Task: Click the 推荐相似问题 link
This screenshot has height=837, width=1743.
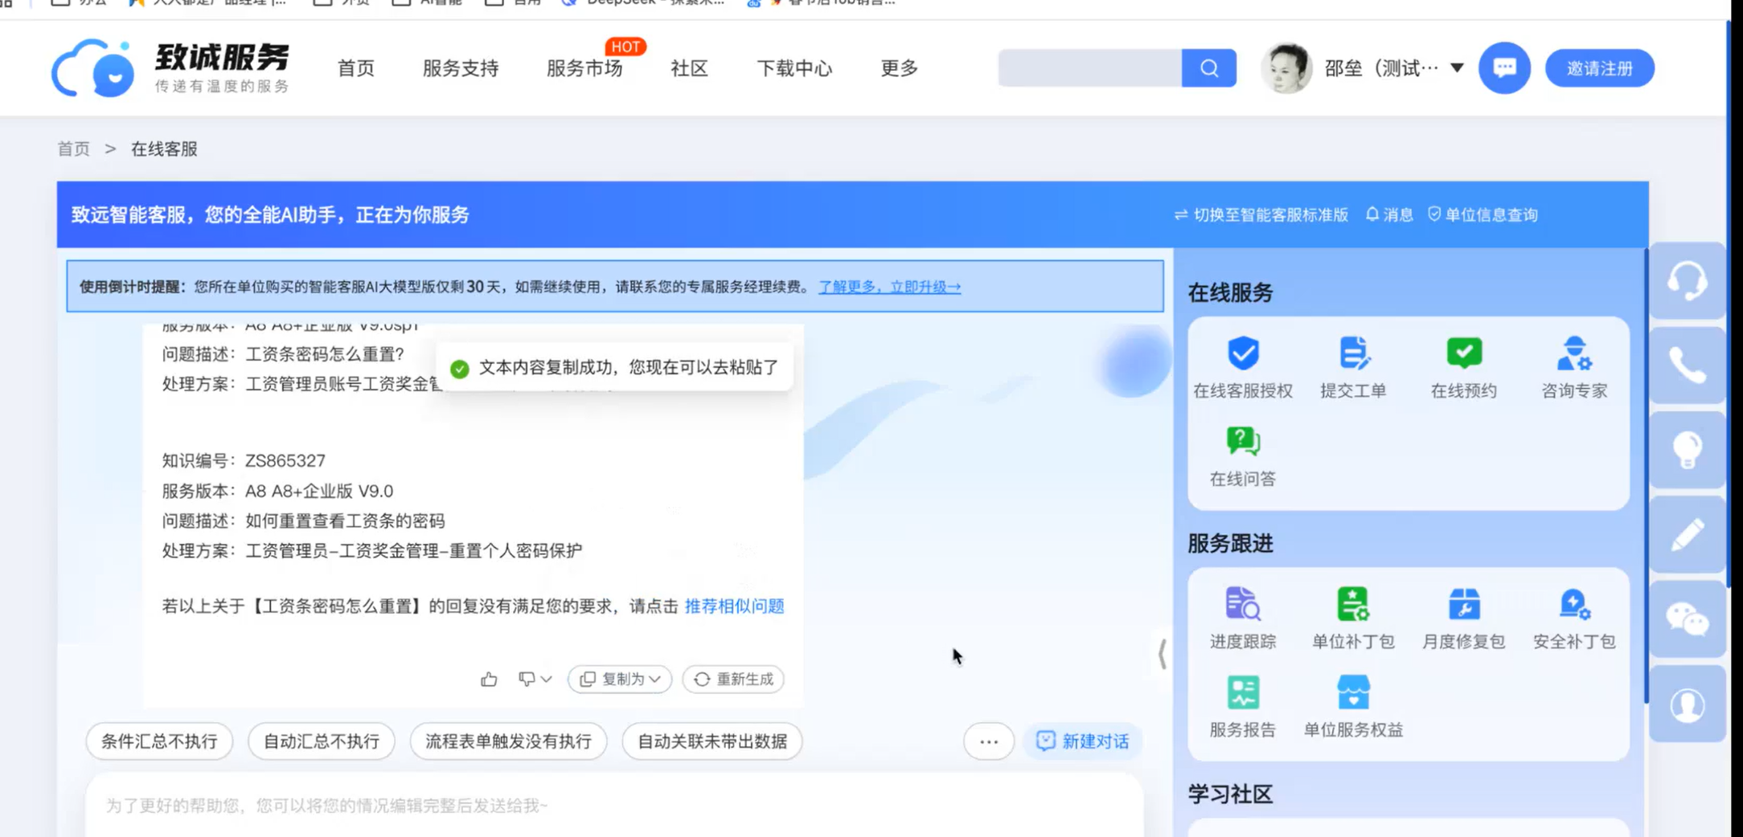Action: pyautogui.click(x=734, y=606)
